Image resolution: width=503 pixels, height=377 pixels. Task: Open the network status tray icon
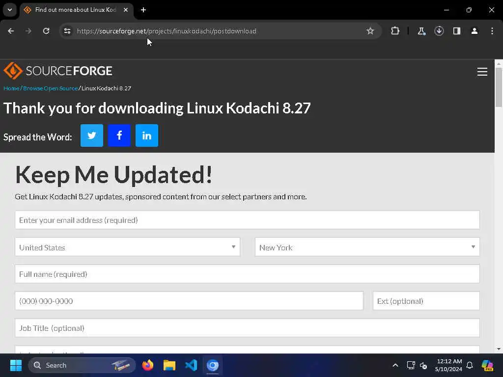coord(411,365)
